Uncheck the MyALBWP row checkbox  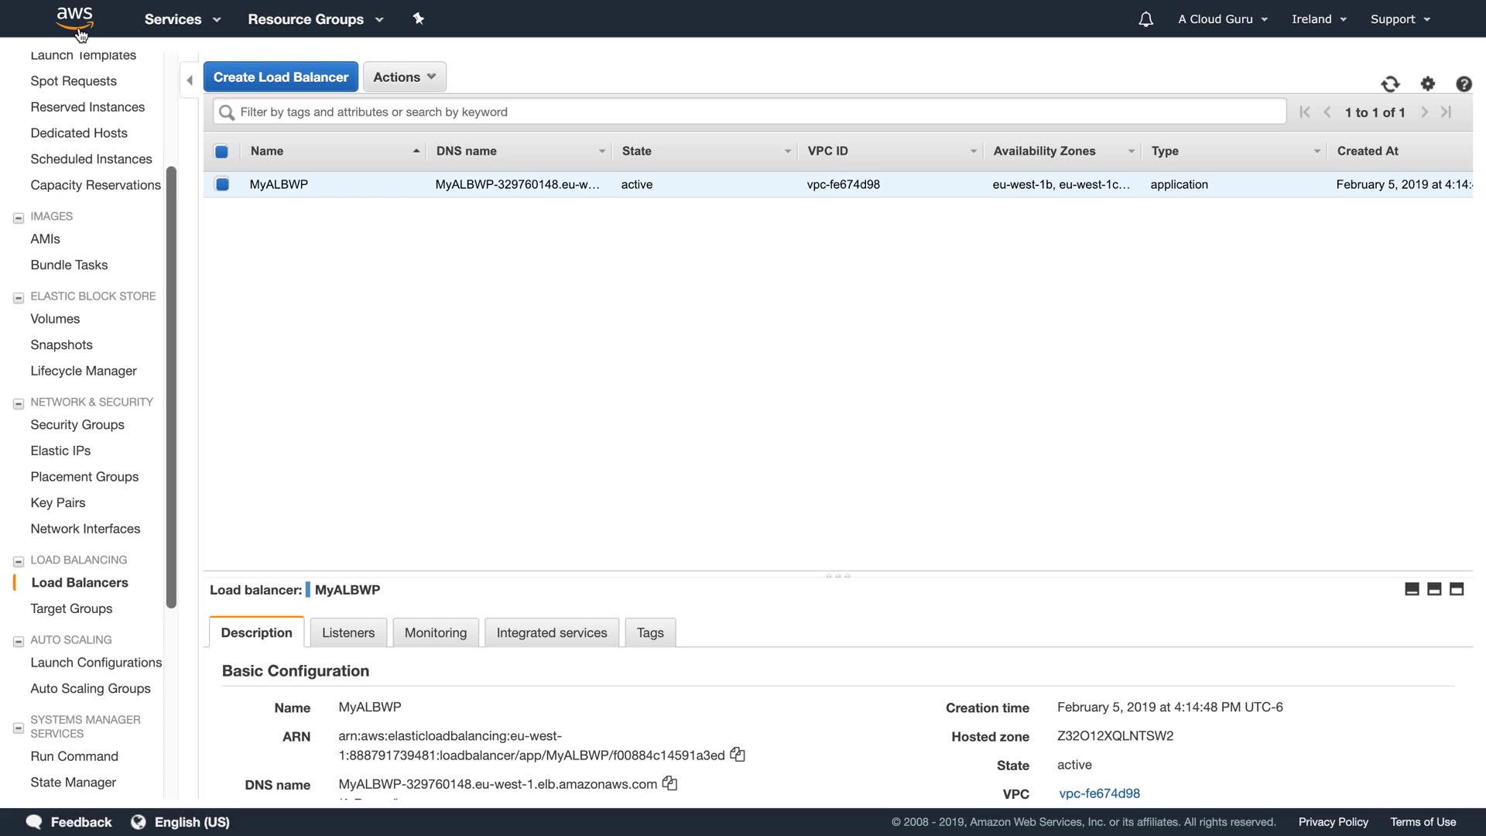point(222,184)
